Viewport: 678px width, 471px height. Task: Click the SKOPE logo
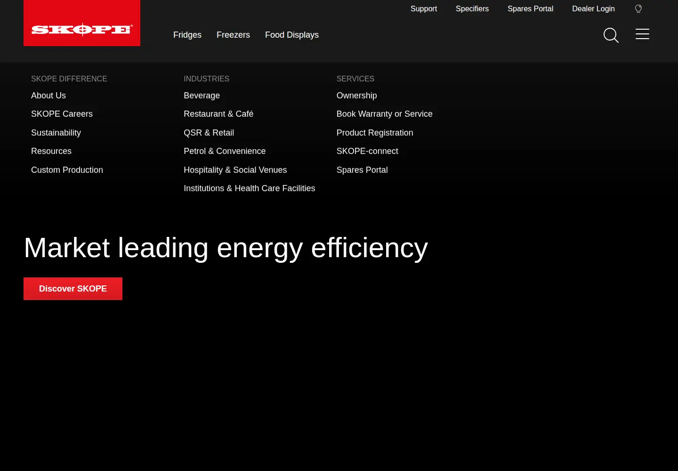pyautogui.click(x=82, y=23)
